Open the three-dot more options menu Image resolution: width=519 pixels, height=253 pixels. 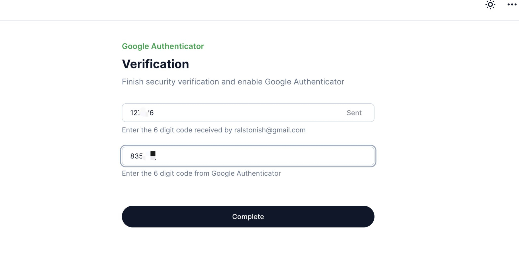coord(512,5)
